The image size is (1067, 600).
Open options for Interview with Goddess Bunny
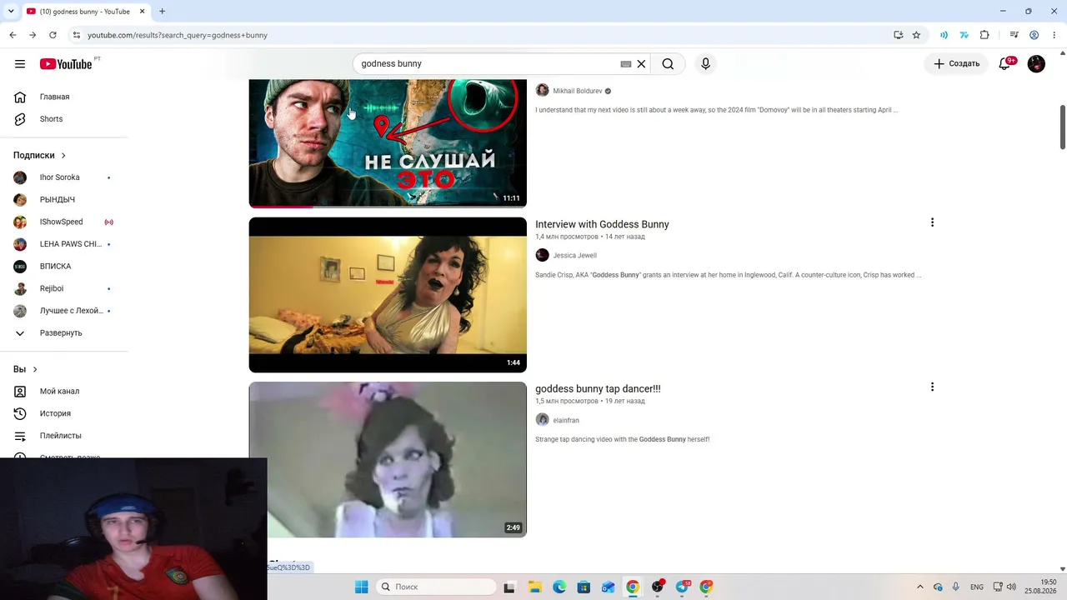point(932,222)
